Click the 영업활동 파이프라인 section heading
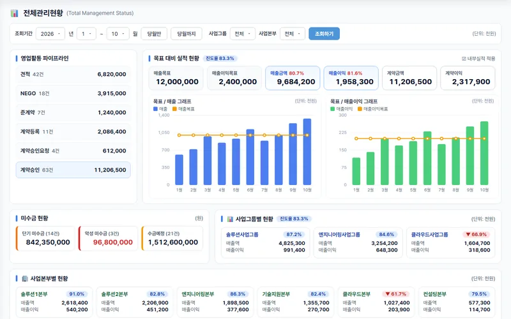Viewport: 511px width, 319px height. point(45,58)
